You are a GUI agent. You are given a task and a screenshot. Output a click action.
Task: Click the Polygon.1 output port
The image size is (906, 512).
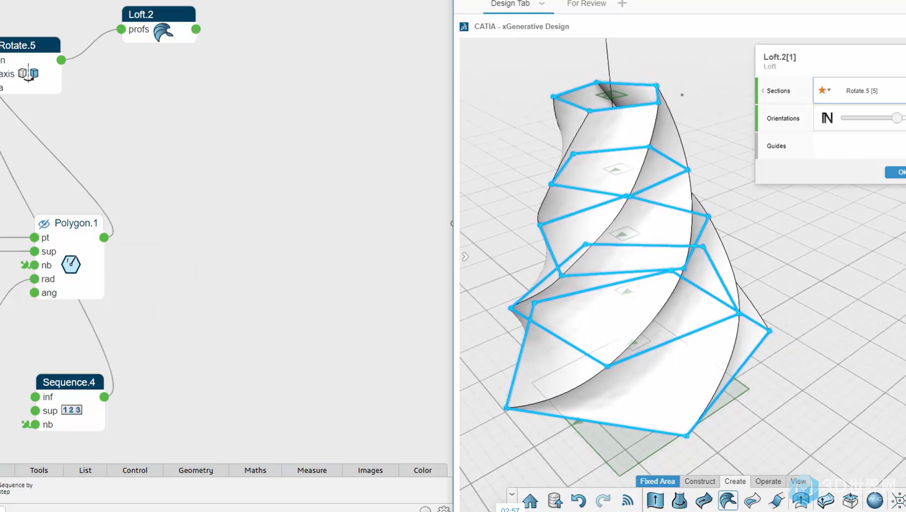pos(104,238)
